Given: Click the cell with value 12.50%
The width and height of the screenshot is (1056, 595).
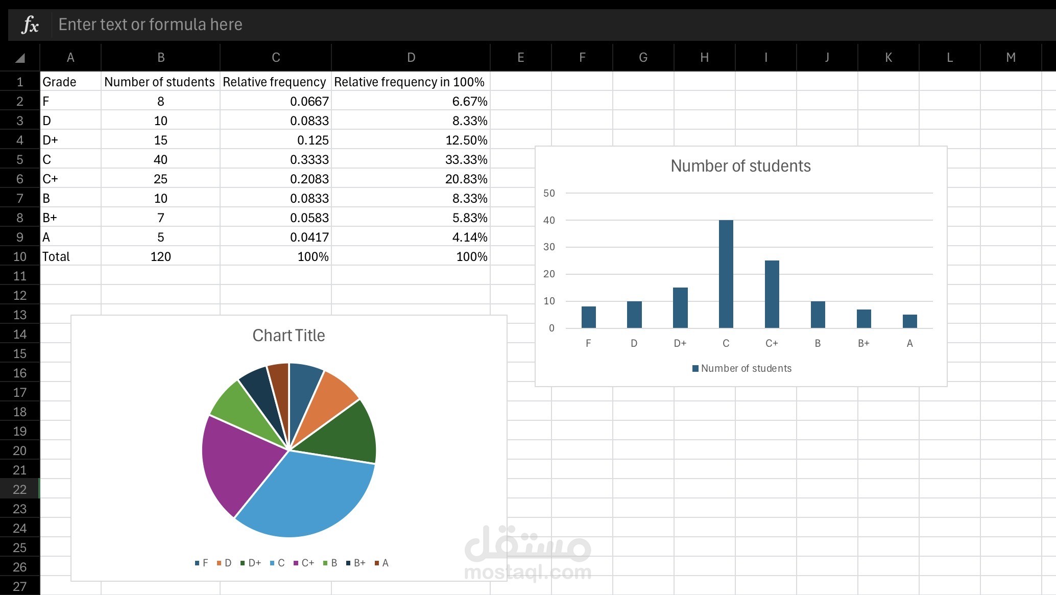Looking at the screenshot, I should [411, 140].
